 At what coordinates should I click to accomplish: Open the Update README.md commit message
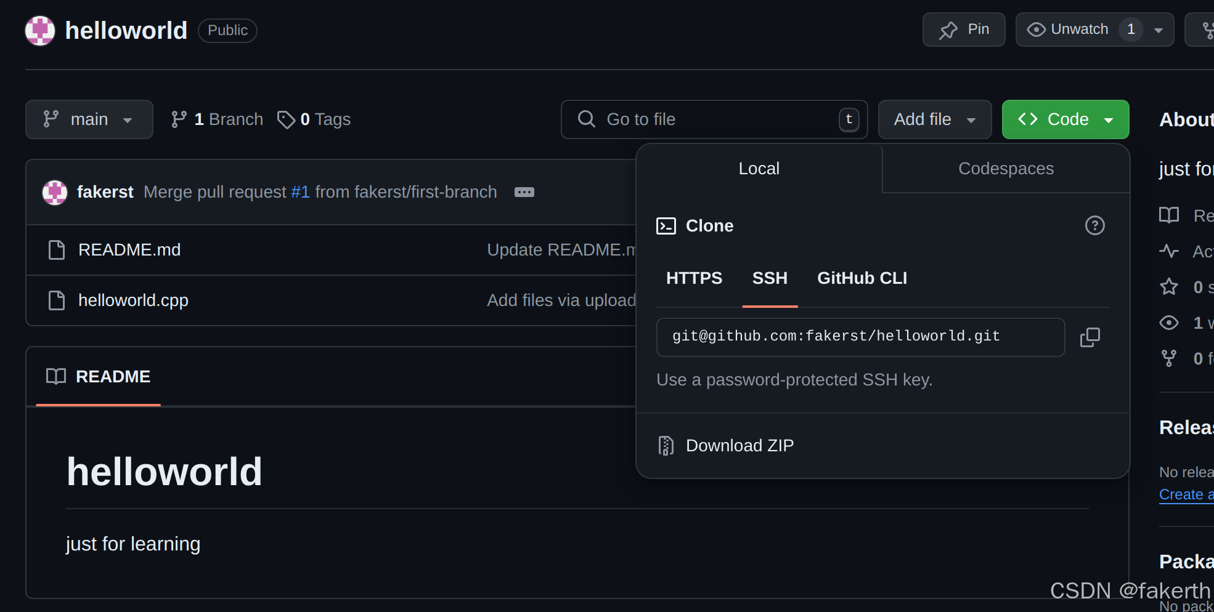tap(561, 250)
